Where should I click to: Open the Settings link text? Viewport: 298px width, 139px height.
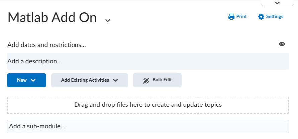(275, 17)
